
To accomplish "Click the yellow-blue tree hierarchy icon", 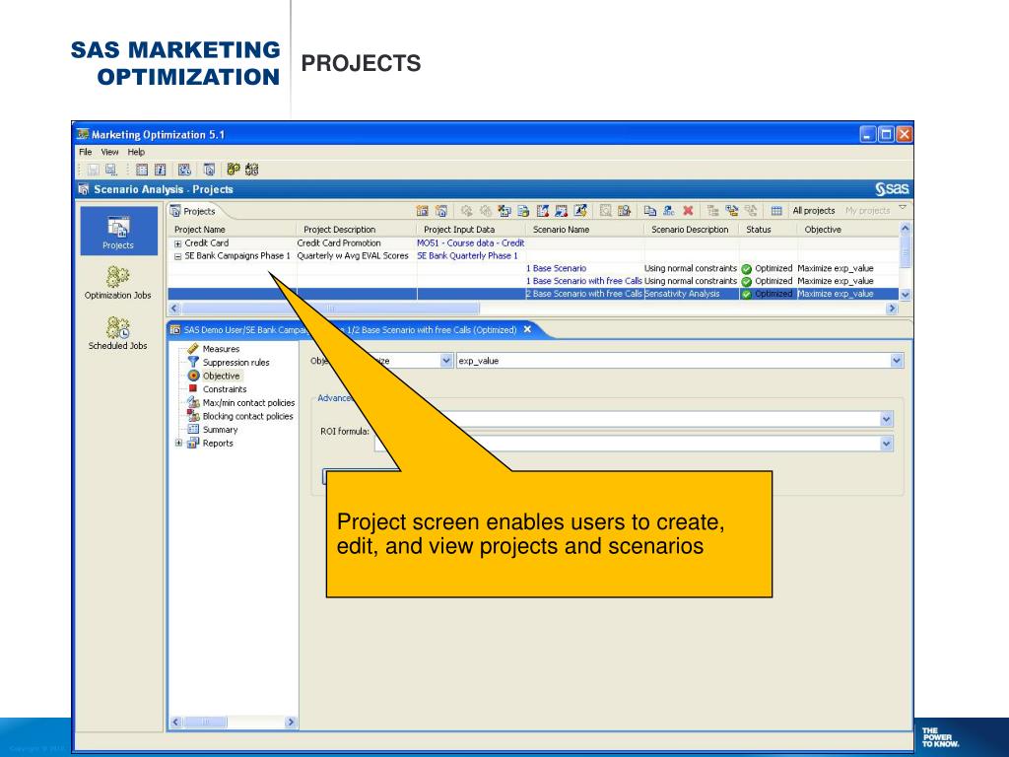I will [x=732, y=211].
